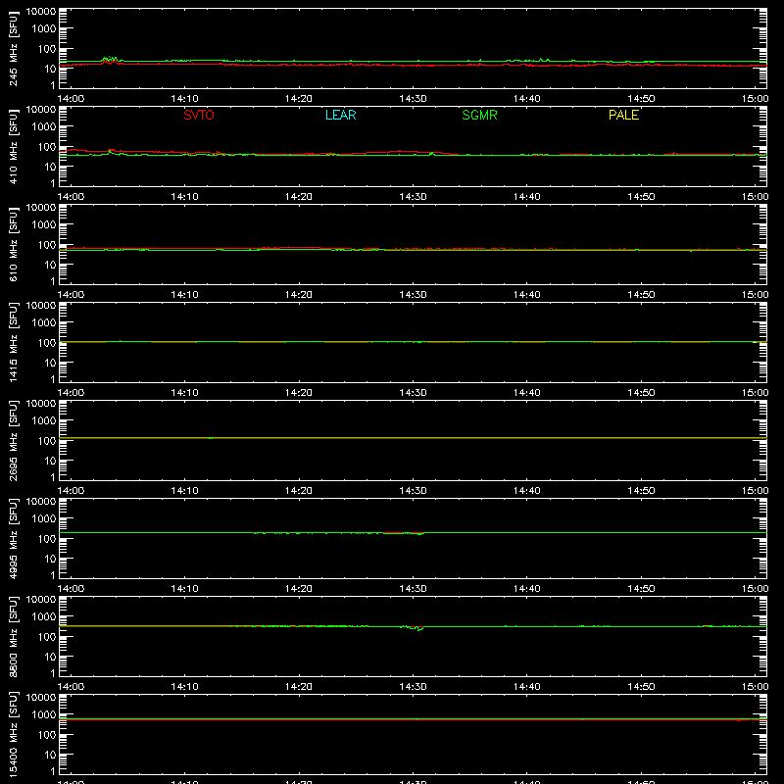Select the 8800 MHz [SFU] axis title
This screenshot has width=784, height=784.
pyautogui.click(x=13, y=636)
